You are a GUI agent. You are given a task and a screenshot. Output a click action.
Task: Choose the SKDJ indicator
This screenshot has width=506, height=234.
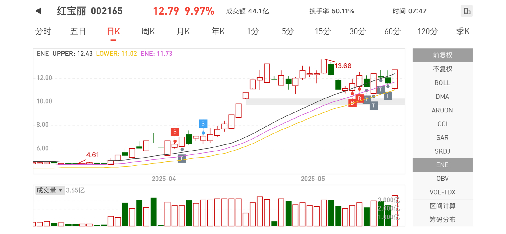443,151
